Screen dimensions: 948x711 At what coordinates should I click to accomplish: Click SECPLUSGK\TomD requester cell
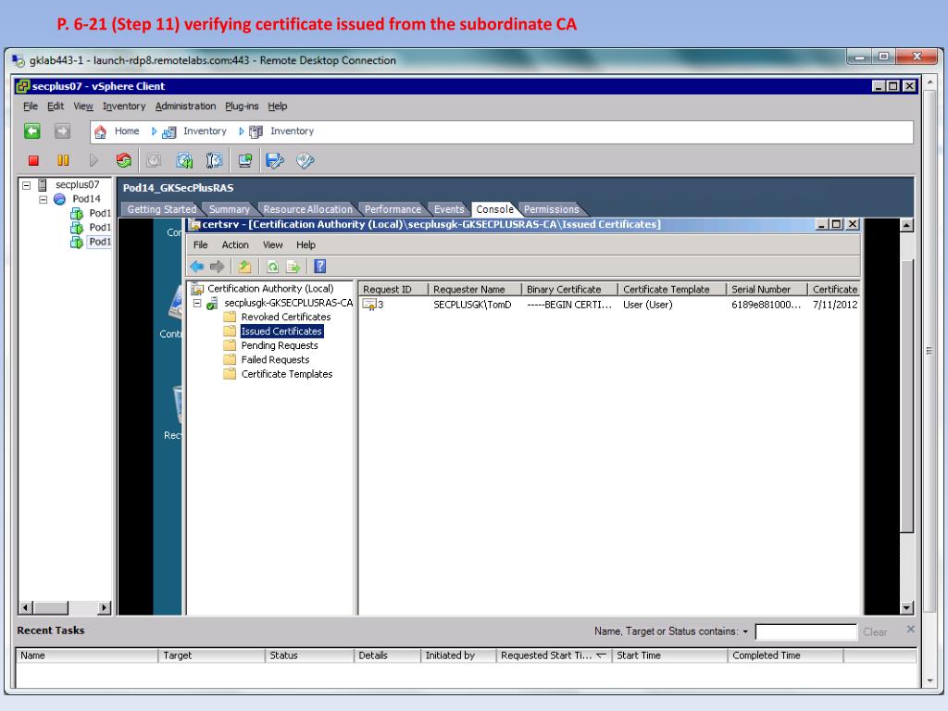(472, 305)
